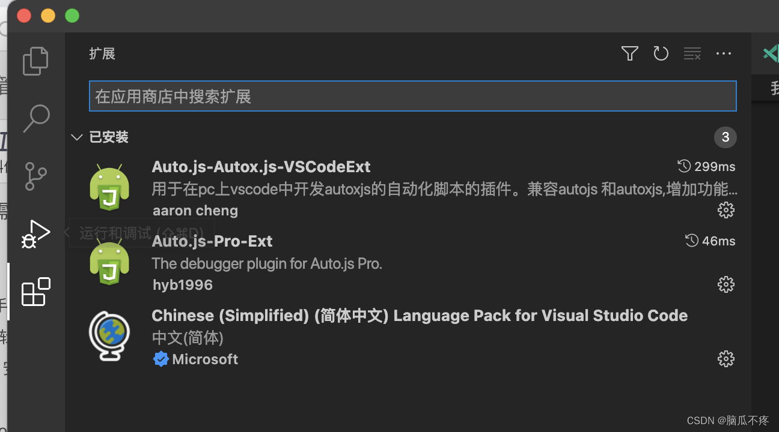Click the 扩展 panel title
The height and width of the screenshot is (432, 779).
click(x=102, y=54)
